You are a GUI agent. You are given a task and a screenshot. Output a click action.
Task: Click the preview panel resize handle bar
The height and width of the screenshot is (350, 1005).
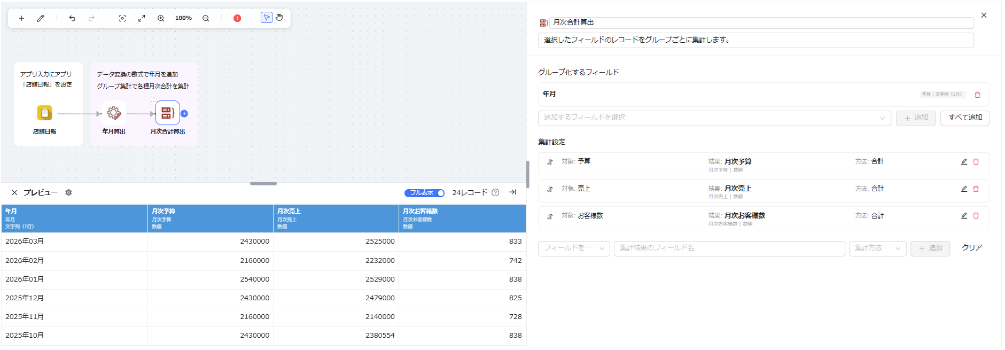coord(263,184)
